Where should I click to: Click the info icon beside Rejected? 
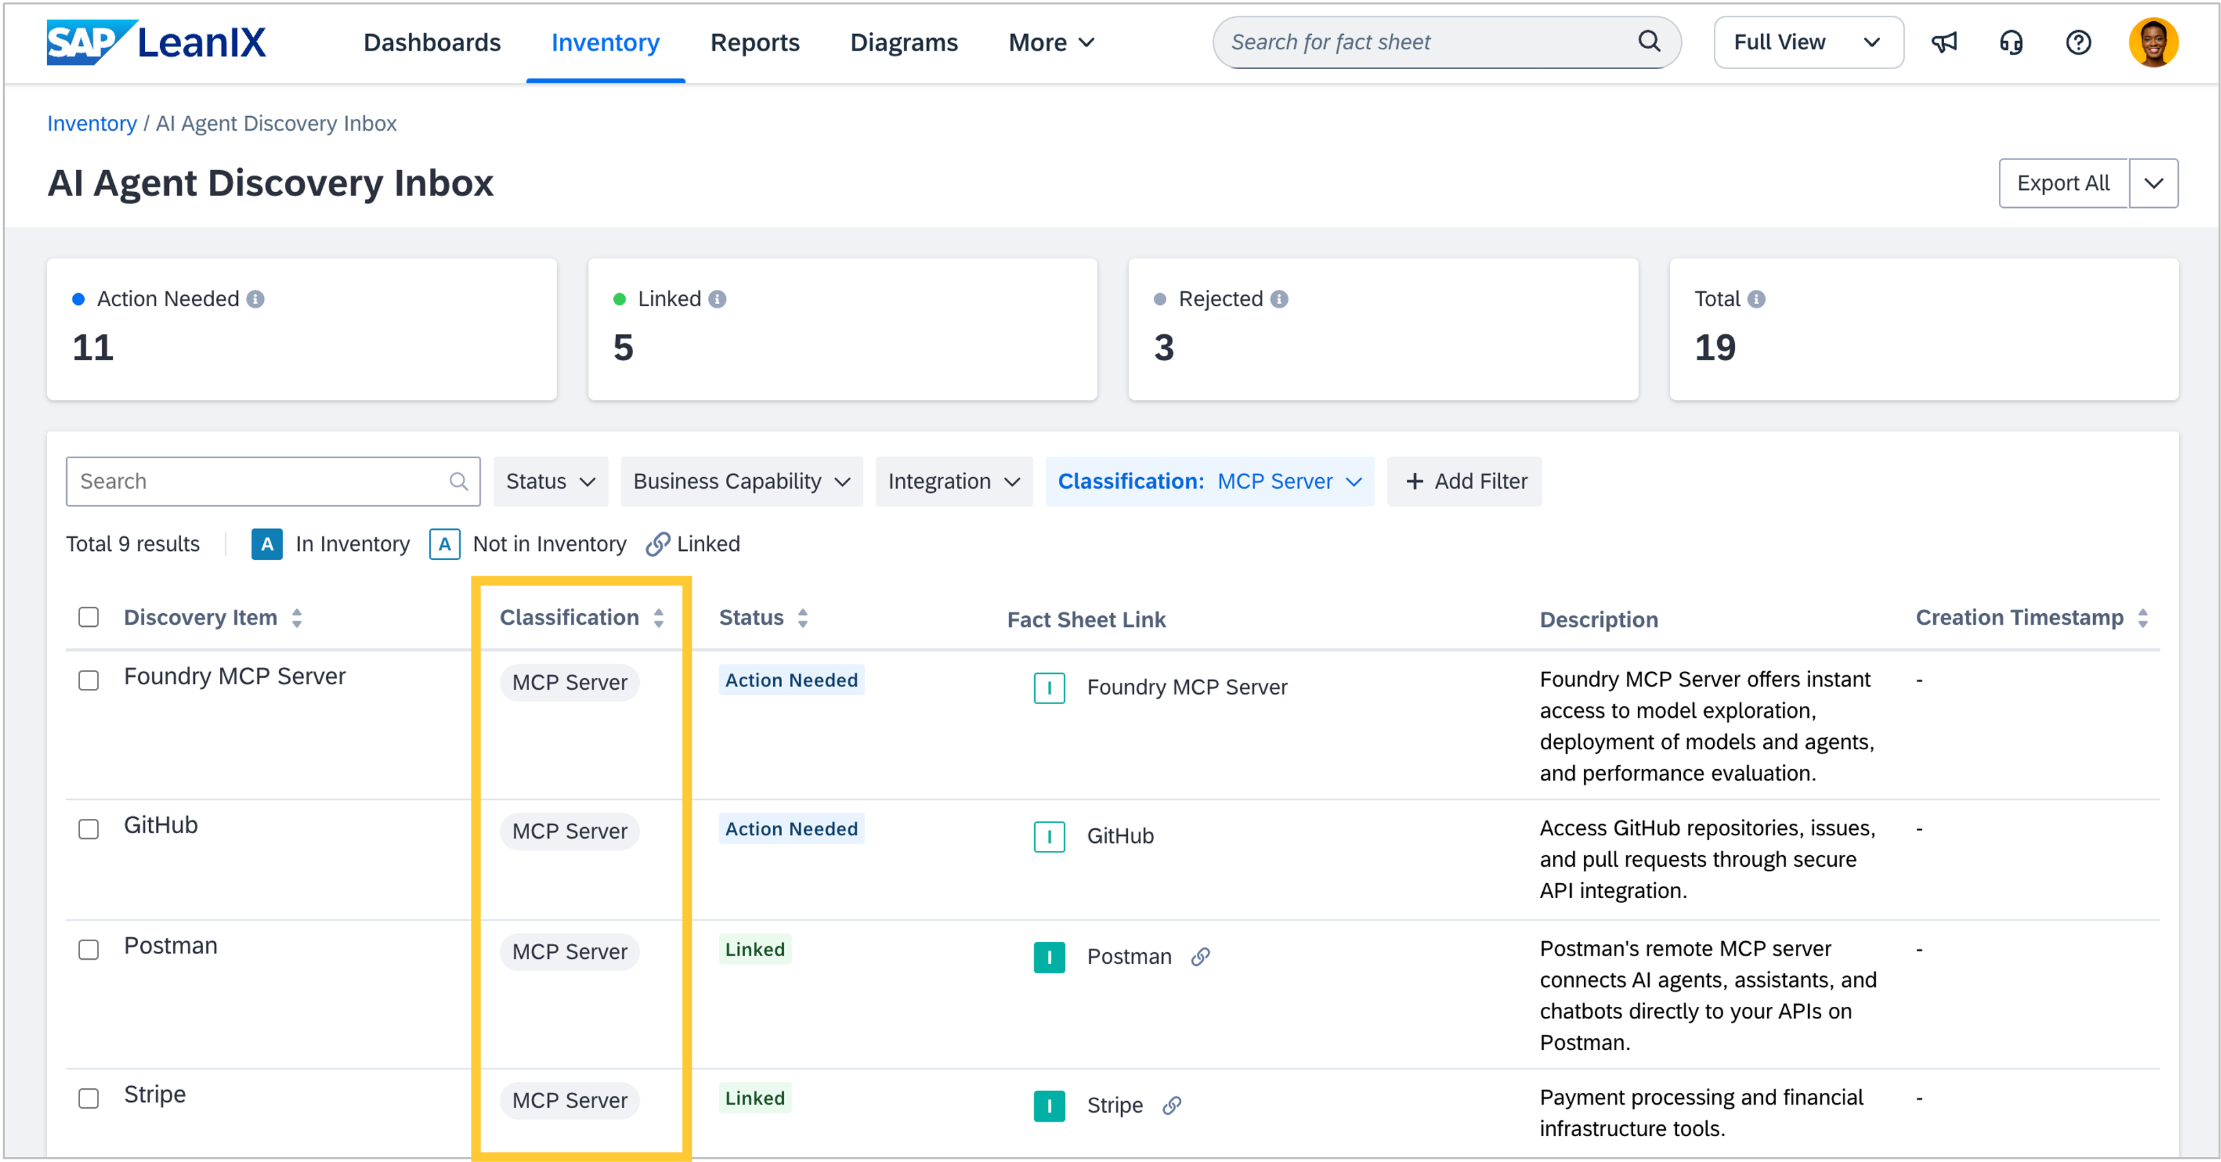pyautogui.click(x=1278, y=299)
